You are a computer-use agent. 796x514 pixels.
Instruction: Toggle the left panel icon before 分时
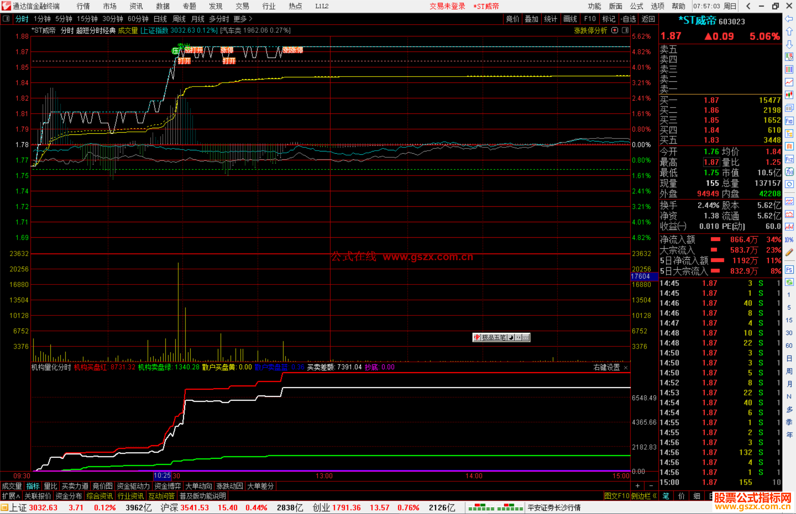pyautogui.click(x=6, y=19)
